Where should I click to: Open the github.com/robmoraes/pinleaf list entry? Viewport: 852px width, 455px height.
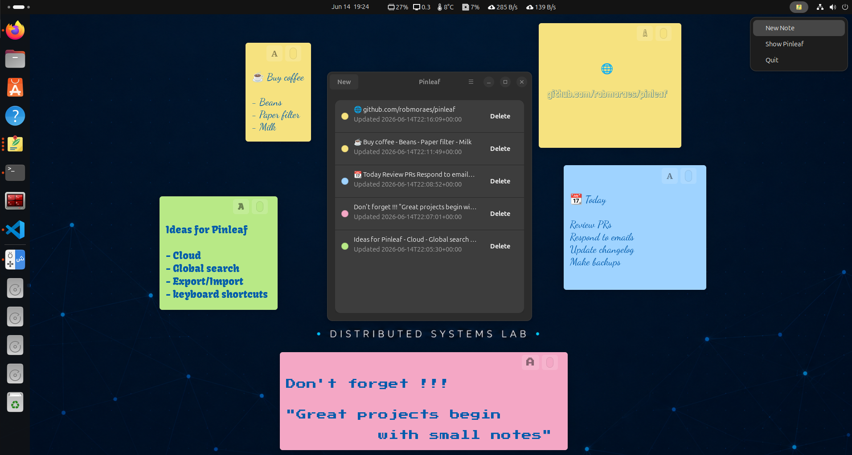tap(430, 116)
